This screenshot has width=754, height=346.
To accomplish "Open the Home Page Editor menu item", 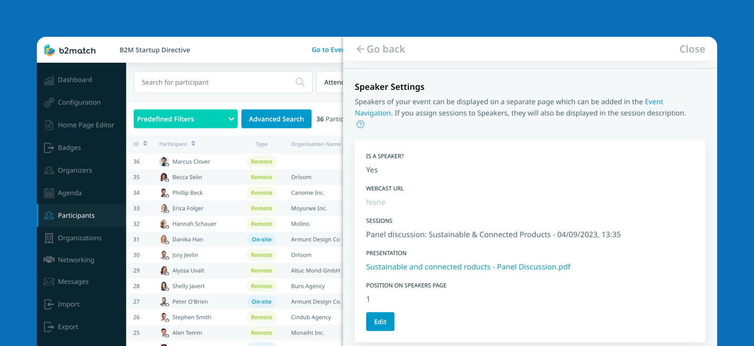I will [x=86, y=125].
